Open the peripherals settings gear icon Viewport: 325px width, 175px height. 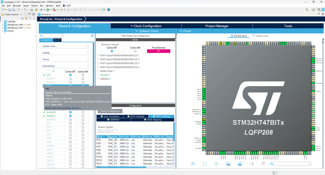(x=92, y=36)
